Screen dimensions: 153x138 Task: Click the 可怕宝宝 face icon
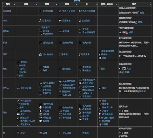pyautogui.click(x=80, y=54)
